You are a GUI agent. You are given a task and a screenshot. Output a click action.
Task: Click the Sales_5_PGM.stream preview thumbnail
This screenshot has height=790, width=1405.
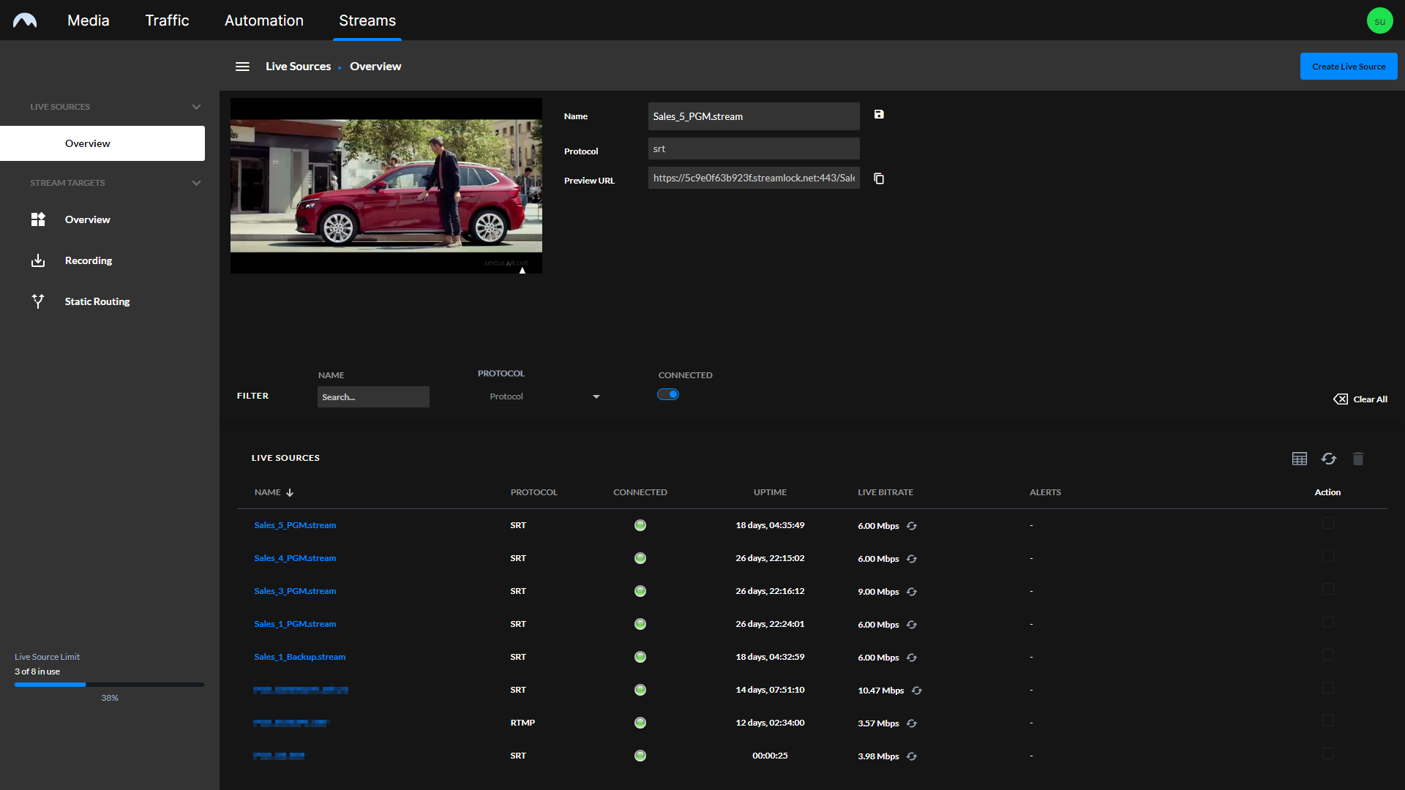click(386, 185)
